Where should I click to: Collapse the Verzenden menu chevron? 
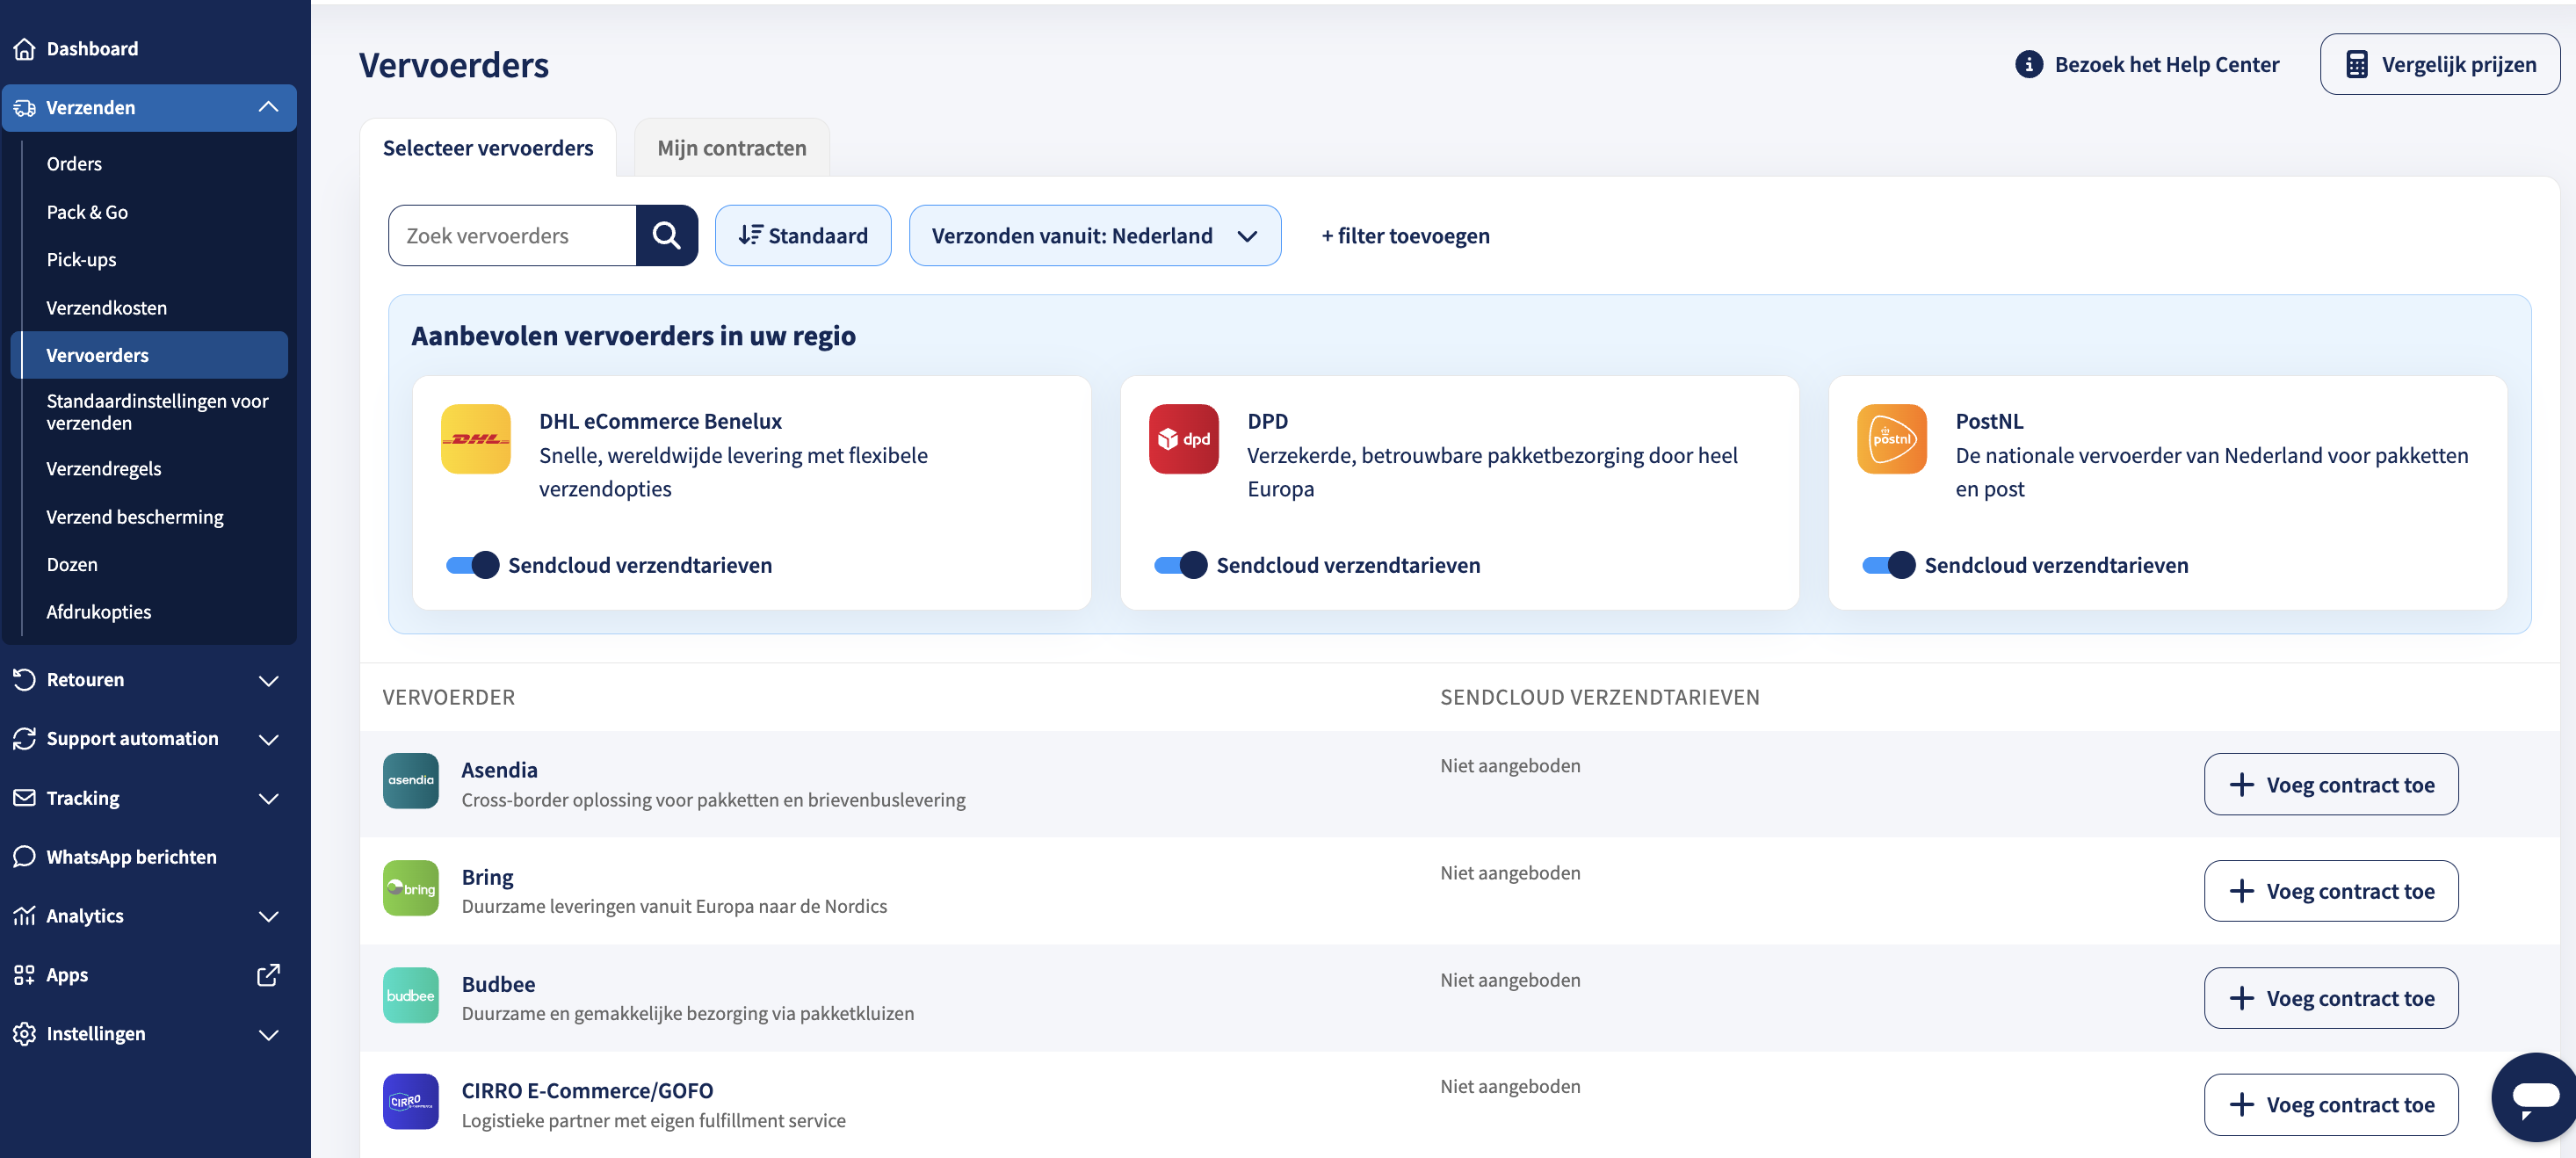268,106
